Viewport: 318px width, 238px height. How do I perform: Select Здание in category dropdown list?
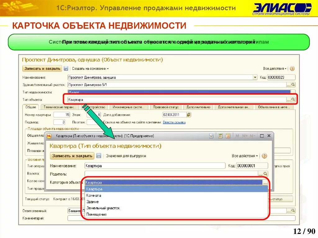tap(176, 202)
